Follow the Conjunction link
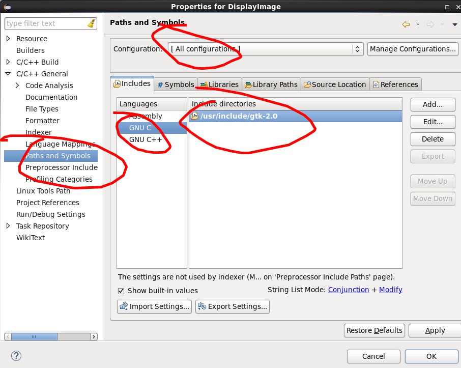The height and width of the screenshot is (368, 461). pos(348,290)
